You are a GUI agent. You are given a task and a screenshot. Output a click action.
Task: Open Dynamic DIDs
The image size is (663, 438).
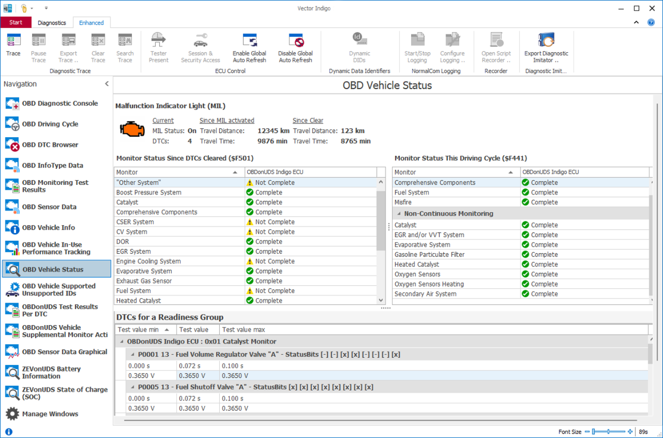(x=359, y=48)
